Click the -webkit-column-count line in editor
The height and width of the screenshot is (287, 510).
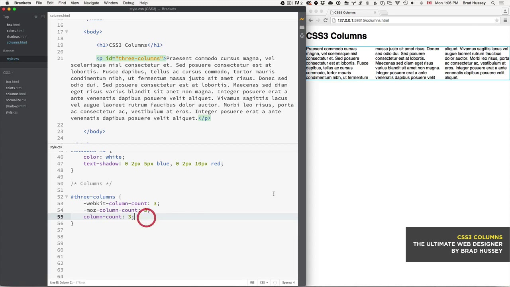pos(121,204)
